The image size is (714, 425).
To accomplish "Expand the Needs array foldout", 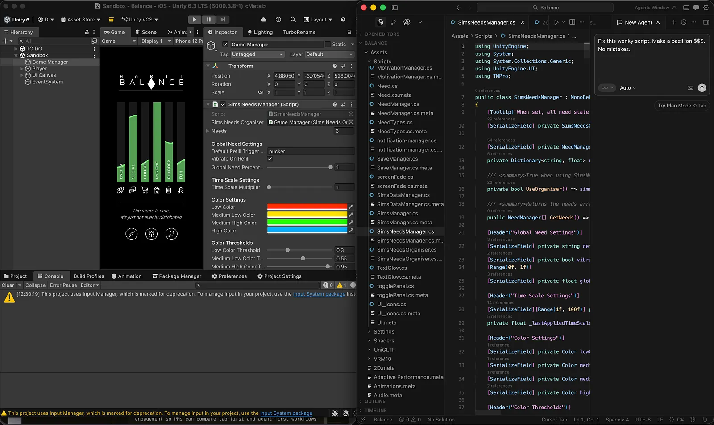I will [x=208, y=131].
